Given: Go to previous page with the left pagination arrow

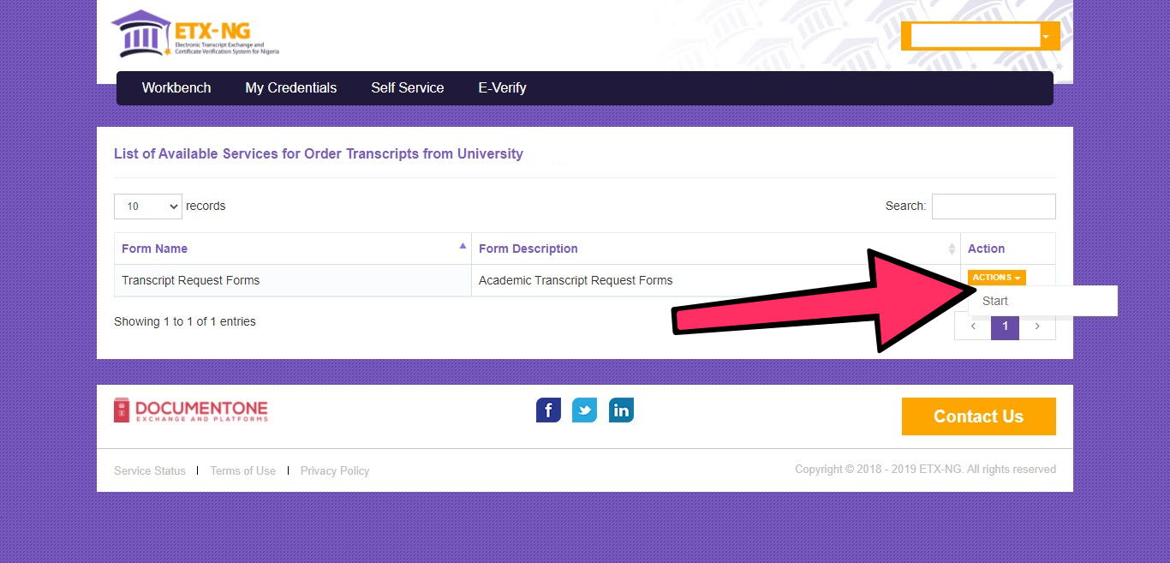Looking at the screenshot, I should [972, 326].
